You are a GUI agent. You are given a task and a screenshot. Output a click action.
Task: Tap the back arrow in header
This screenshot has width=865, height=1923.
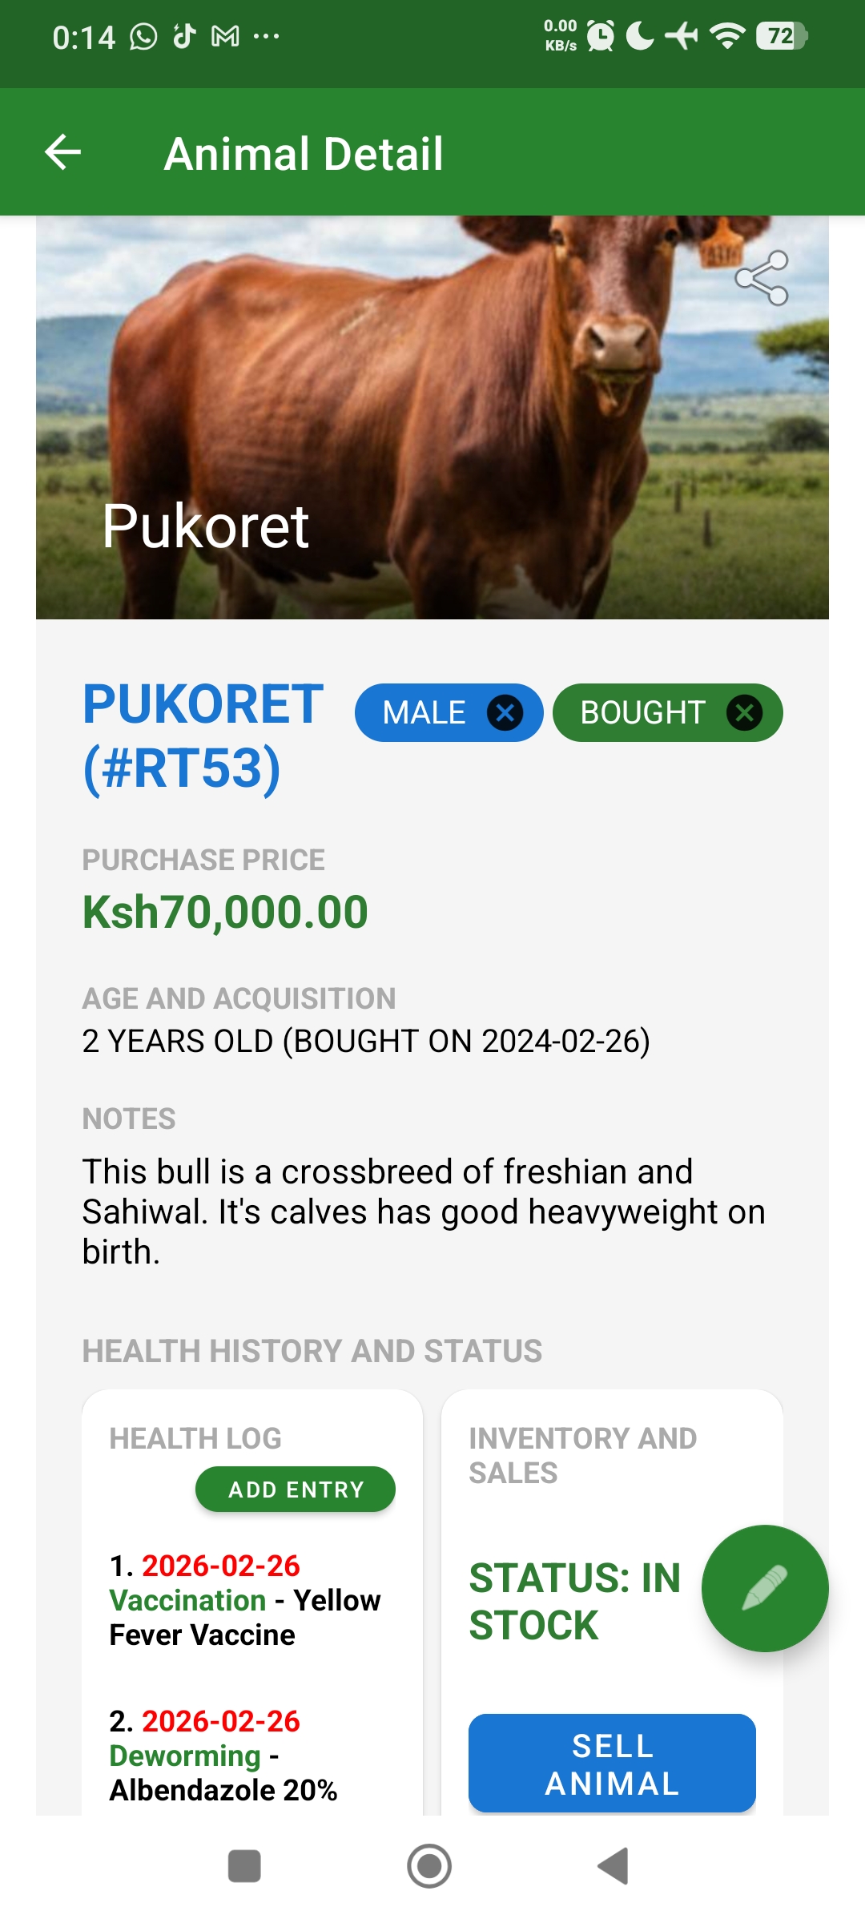click(63, 152)
